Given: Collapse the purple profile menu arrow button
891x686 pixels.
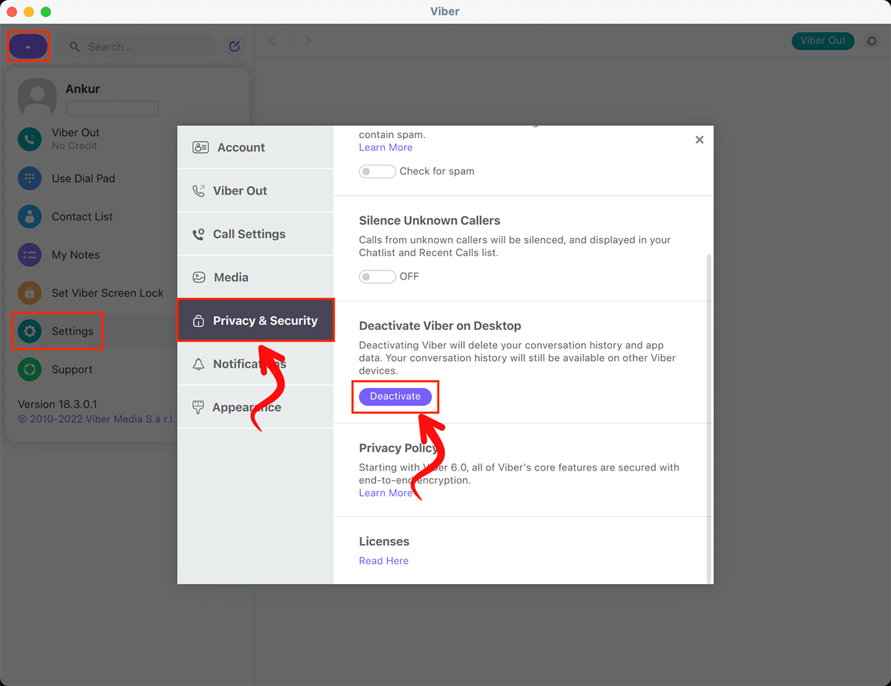Looking at the screenshot, I should click(28, 46).
